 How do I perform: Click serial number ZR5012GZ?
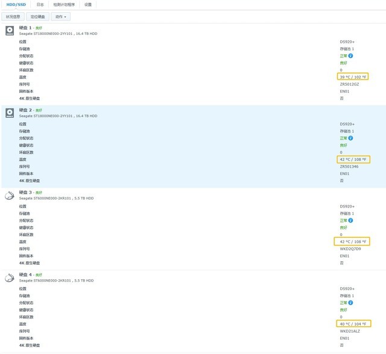click(x=349, y=84)
